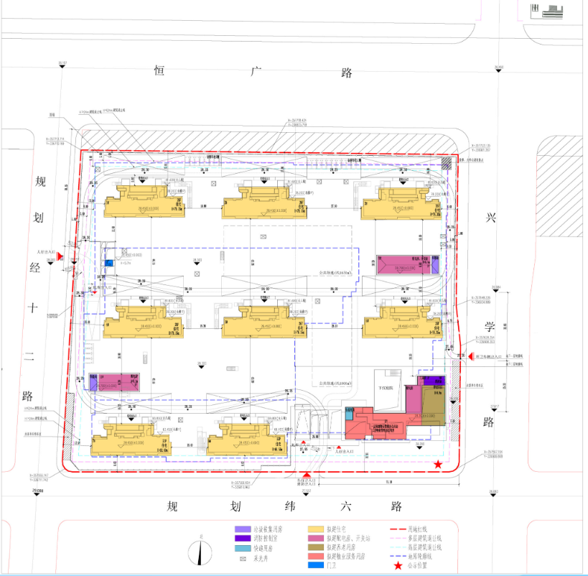Select the cyan 快递用房 legend swatch

(x=242, y=549)
